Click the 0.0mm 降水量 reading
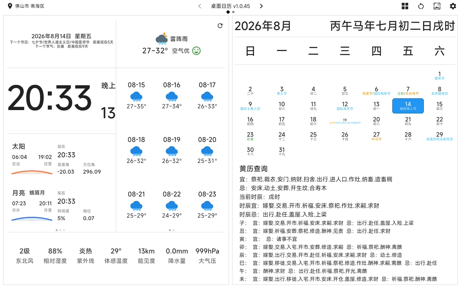The width and height of the screenshot is (461, 288). (x=177, y=256)
